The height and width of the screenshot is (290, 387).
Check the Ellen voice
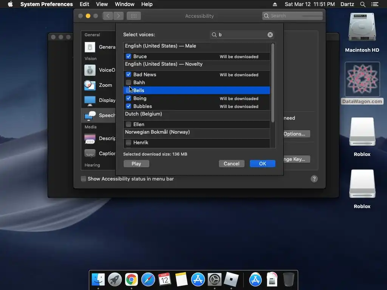128,124
